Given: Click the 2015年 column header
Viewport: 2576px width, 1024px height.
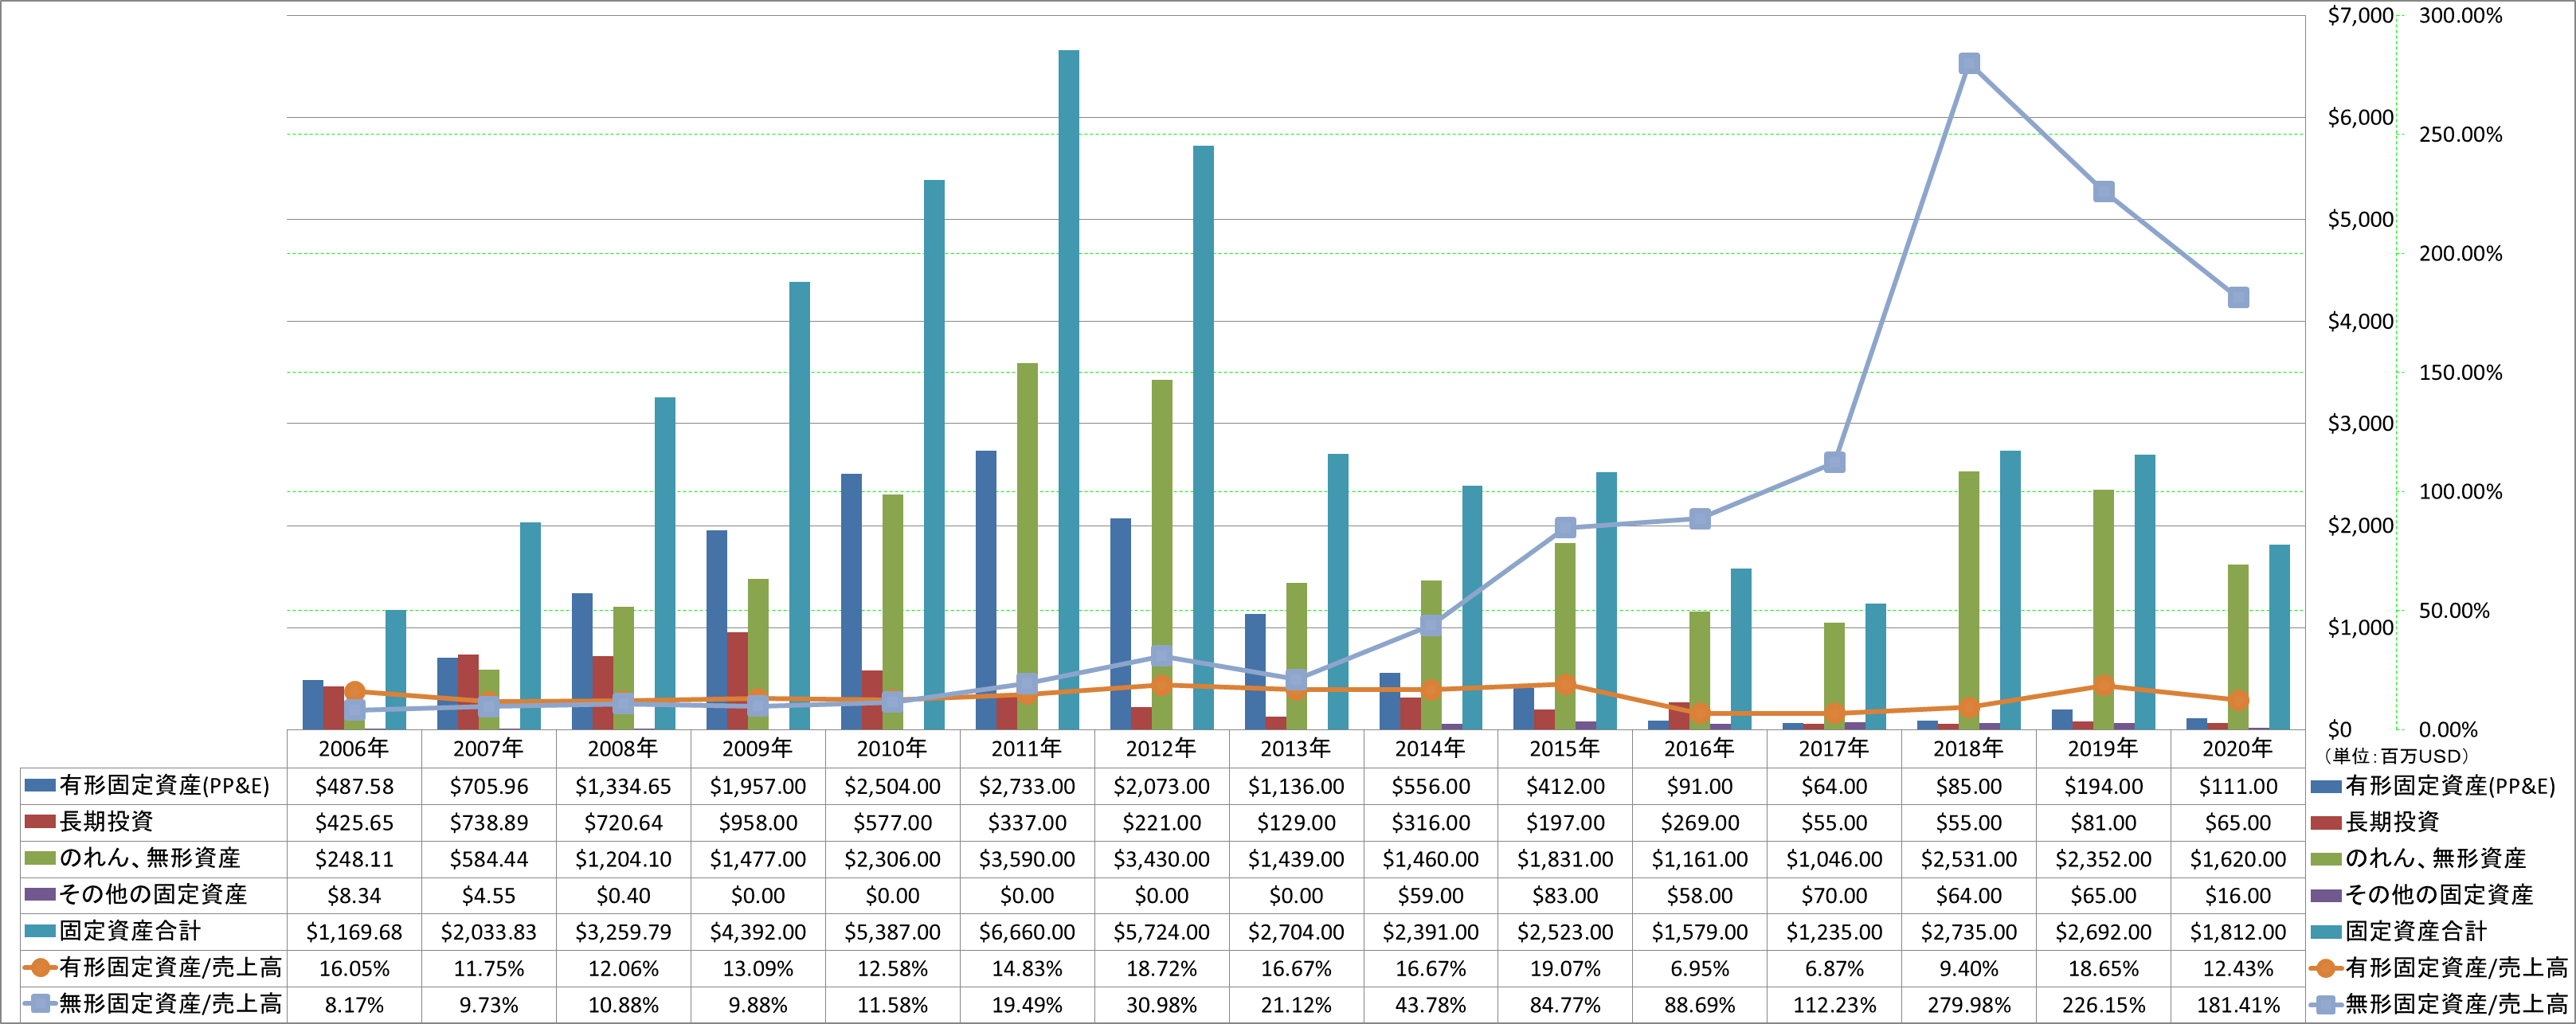Looking at the screenshot, I should coord(1565,748).
